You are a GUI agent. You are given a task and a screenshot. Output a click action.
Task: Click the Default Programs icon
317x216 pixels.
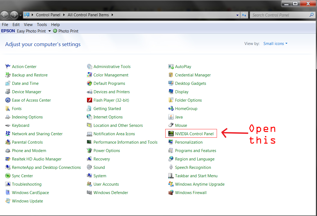[89, 83]
